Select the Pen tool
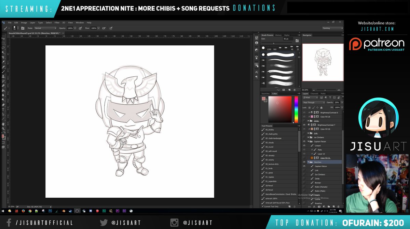This screenshot has width=410, height=229. [x=3, y=105]
